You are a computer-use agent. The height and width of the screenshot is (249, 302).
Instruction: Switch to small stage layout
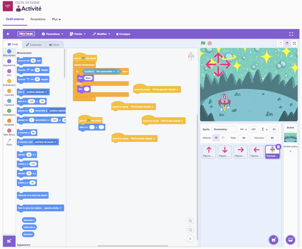pos(280,43)
